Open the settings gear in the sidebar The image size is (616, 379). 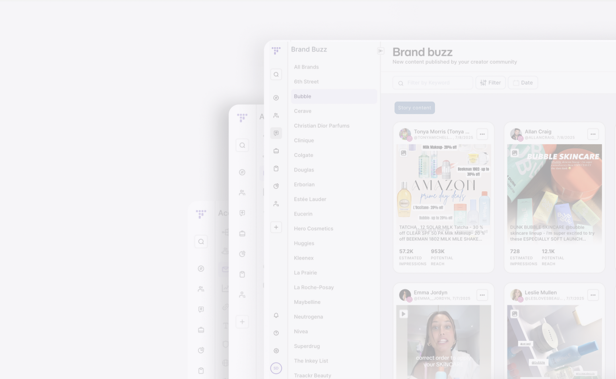(x=276, y=351)
